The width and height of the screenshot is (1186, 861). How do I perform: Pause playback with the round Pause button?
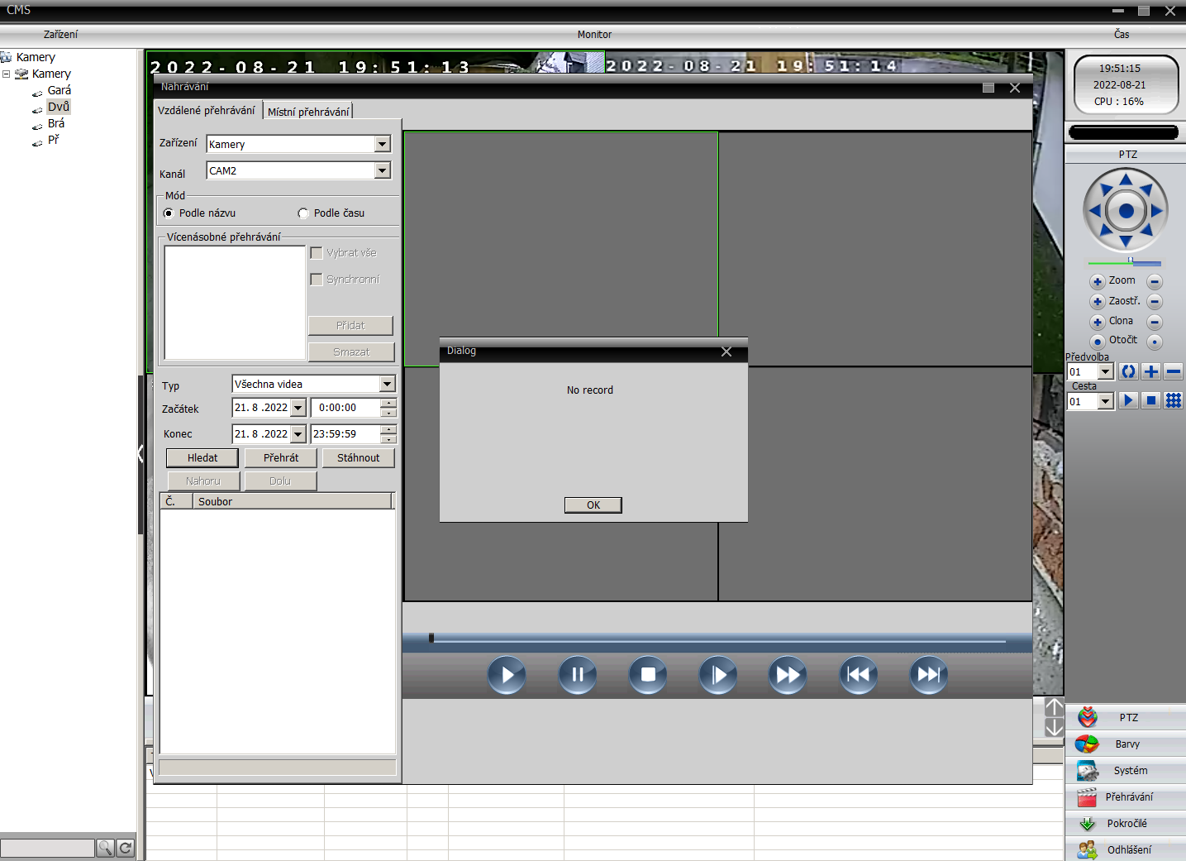[x=578, y=675]
